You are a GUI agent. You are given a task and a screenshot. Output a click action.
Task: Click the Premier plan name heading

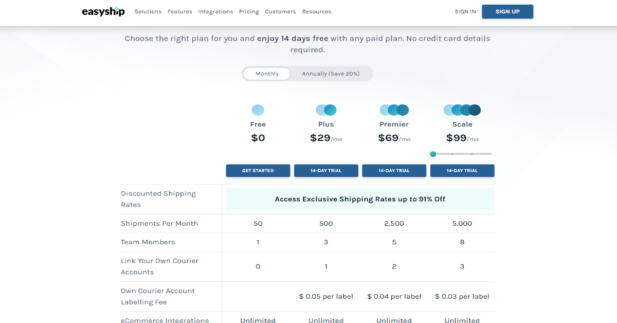point(394,124)
